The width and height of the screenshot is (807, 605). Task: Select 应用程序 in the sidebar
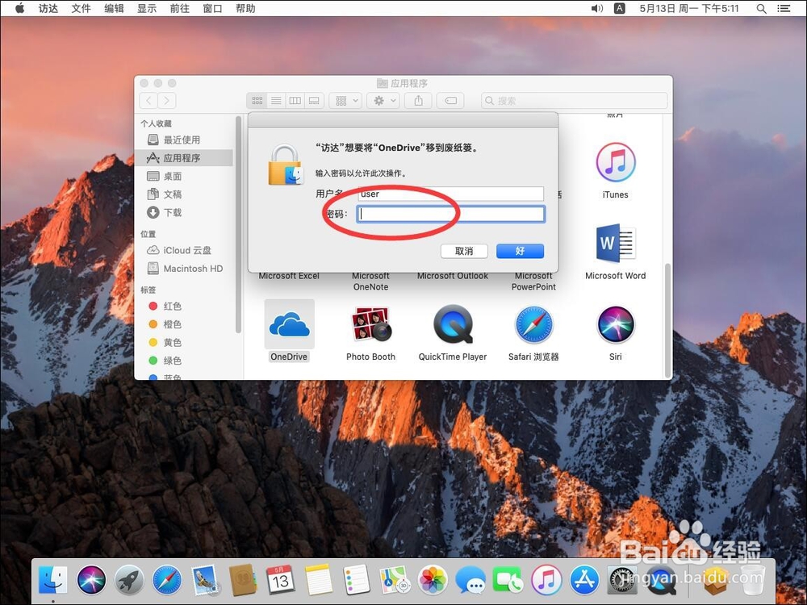pyautogui.click(x=184, y=158)
